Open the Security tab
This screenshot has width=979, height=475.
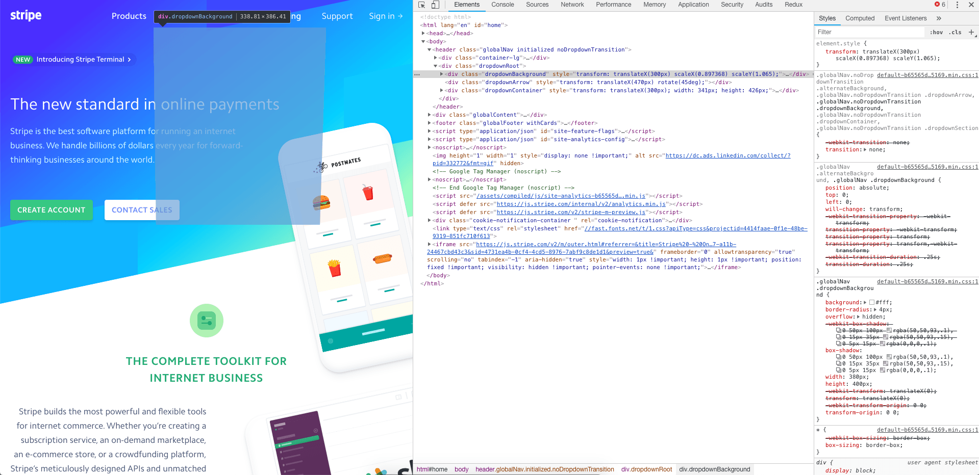click(x=732, y=5)
